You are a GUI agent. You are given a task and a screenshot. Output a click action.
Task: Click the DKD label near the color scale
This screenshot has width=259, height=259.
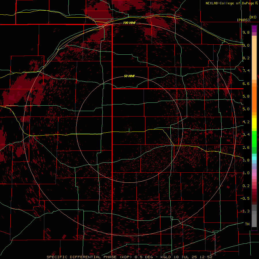(253, 17)
